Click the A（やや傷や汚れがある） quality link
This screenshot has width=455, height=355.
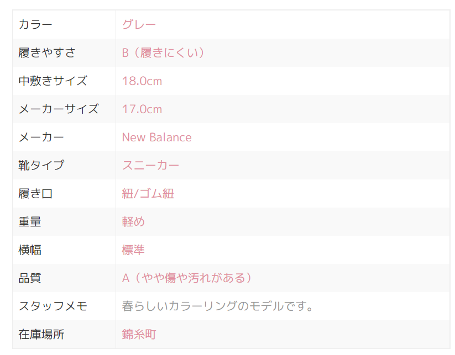(187, 278)
